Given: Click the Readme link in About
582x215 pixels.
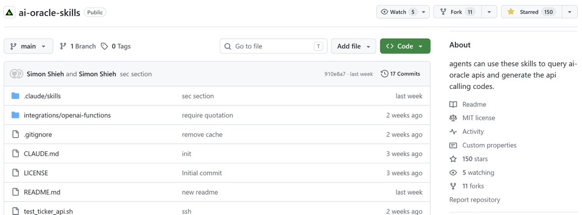Looking at the screenshot, I should pyautogui.click(x=468, y=104).
